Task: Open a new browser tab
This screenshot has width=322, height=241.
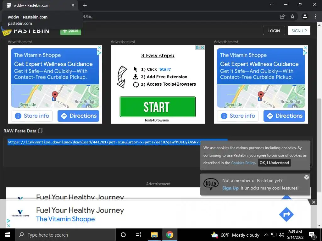Action: coord(85,5)
